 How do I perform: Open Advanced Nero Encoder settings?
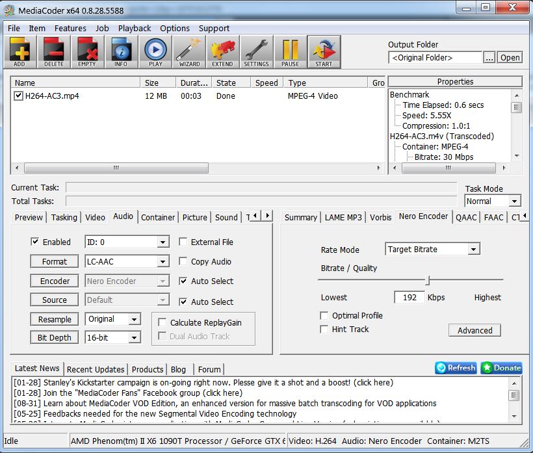coord(474,330)
